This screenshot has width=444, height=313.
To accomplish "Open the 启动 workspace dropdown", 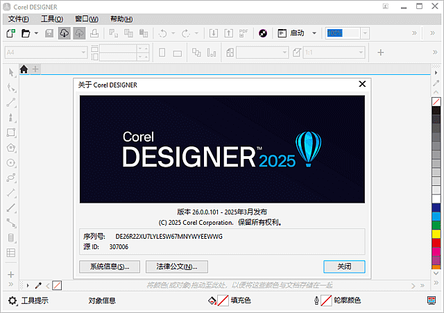I will 314,33.
